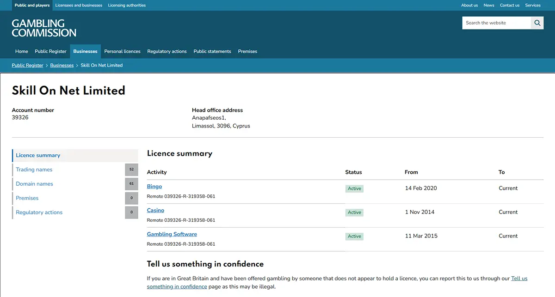The height and width of the screenshot is (297, 555).
Task: Open the Bingo licence activity link
Action: click(154, 187)
